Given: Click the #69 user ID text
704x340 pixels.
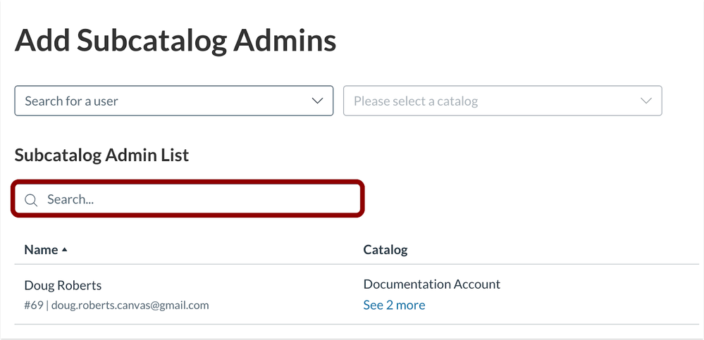Looking at the screenshot, I should pyautogui.click(x=33, y=305).
